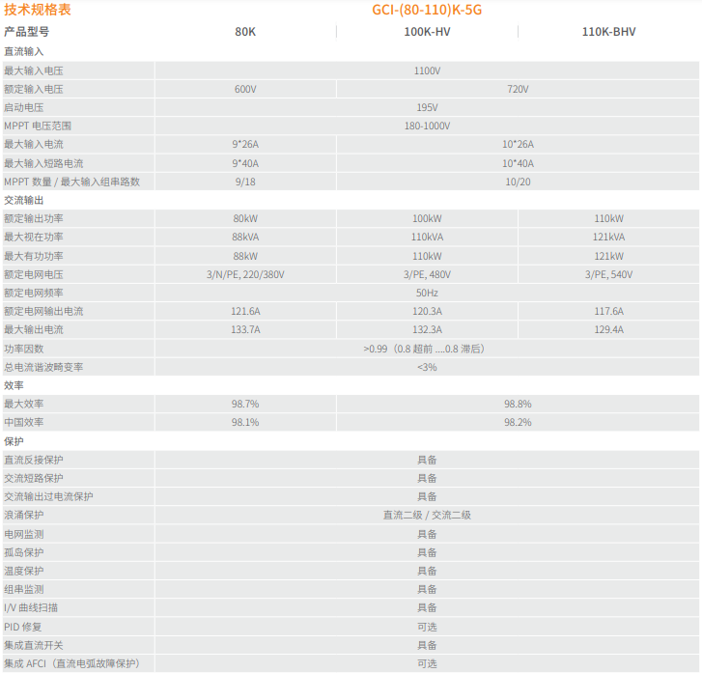Click the 温度保护 row label
This screenshot has width=702, height=673.
(x=24, y=571)
